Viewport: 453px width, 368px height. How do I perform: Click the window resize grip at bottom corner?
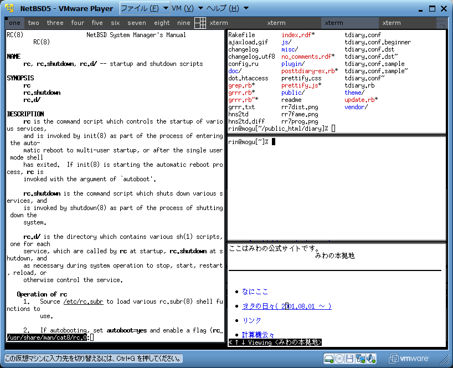click(444, 360)
